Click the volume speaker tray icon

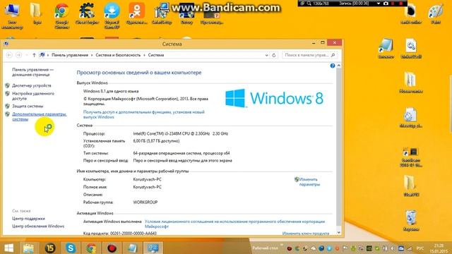pos(393,248)
